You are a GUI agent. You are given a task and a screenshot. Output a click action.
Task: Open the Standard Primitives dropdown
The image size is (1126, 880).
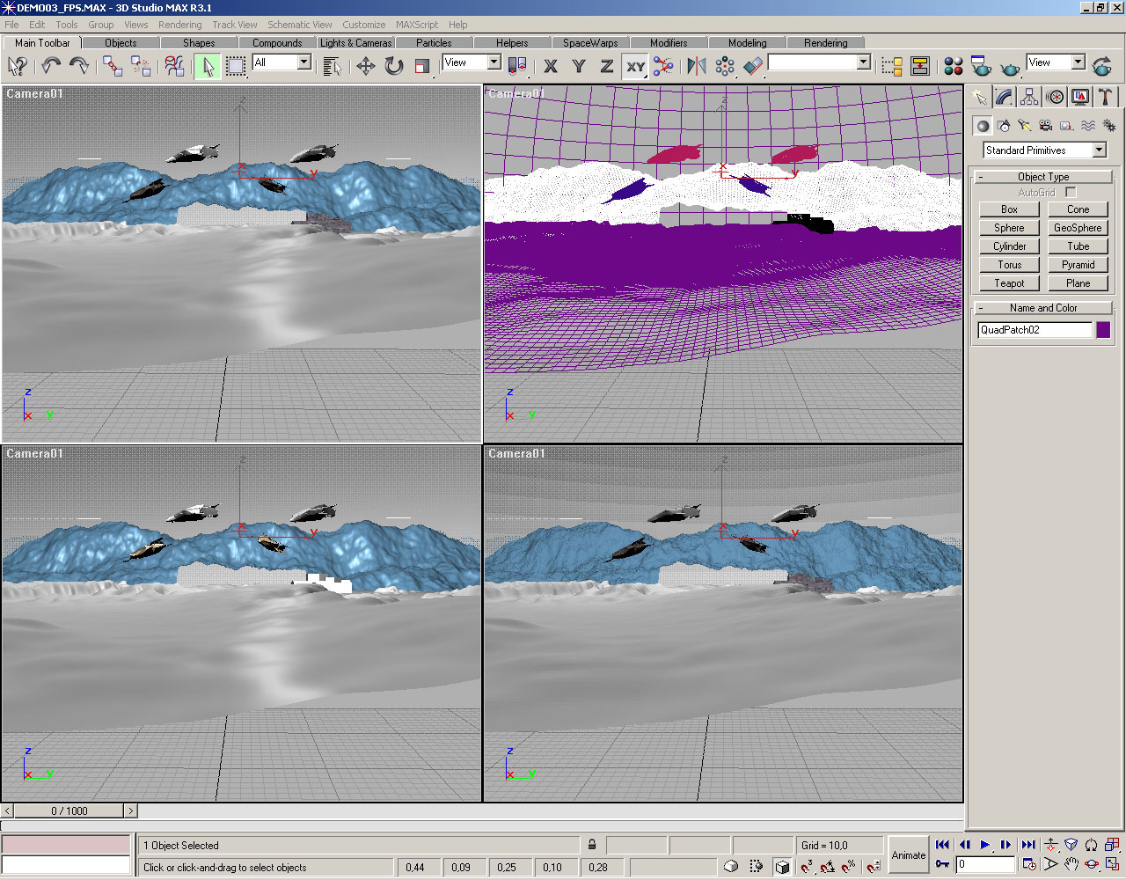click(1099, 150)
